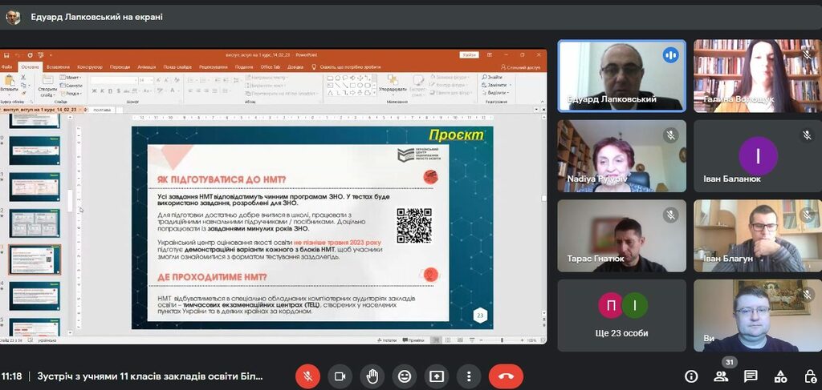Image resolution: width=822 pixels, height=390 pixels.
Task: Open host controls lock icon
Action: point(809,376)
